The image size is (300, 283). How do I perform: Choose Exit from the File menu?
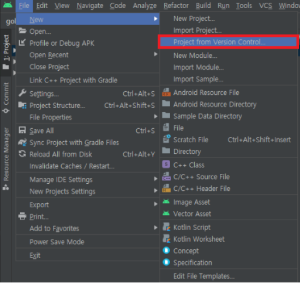point(88,256)
